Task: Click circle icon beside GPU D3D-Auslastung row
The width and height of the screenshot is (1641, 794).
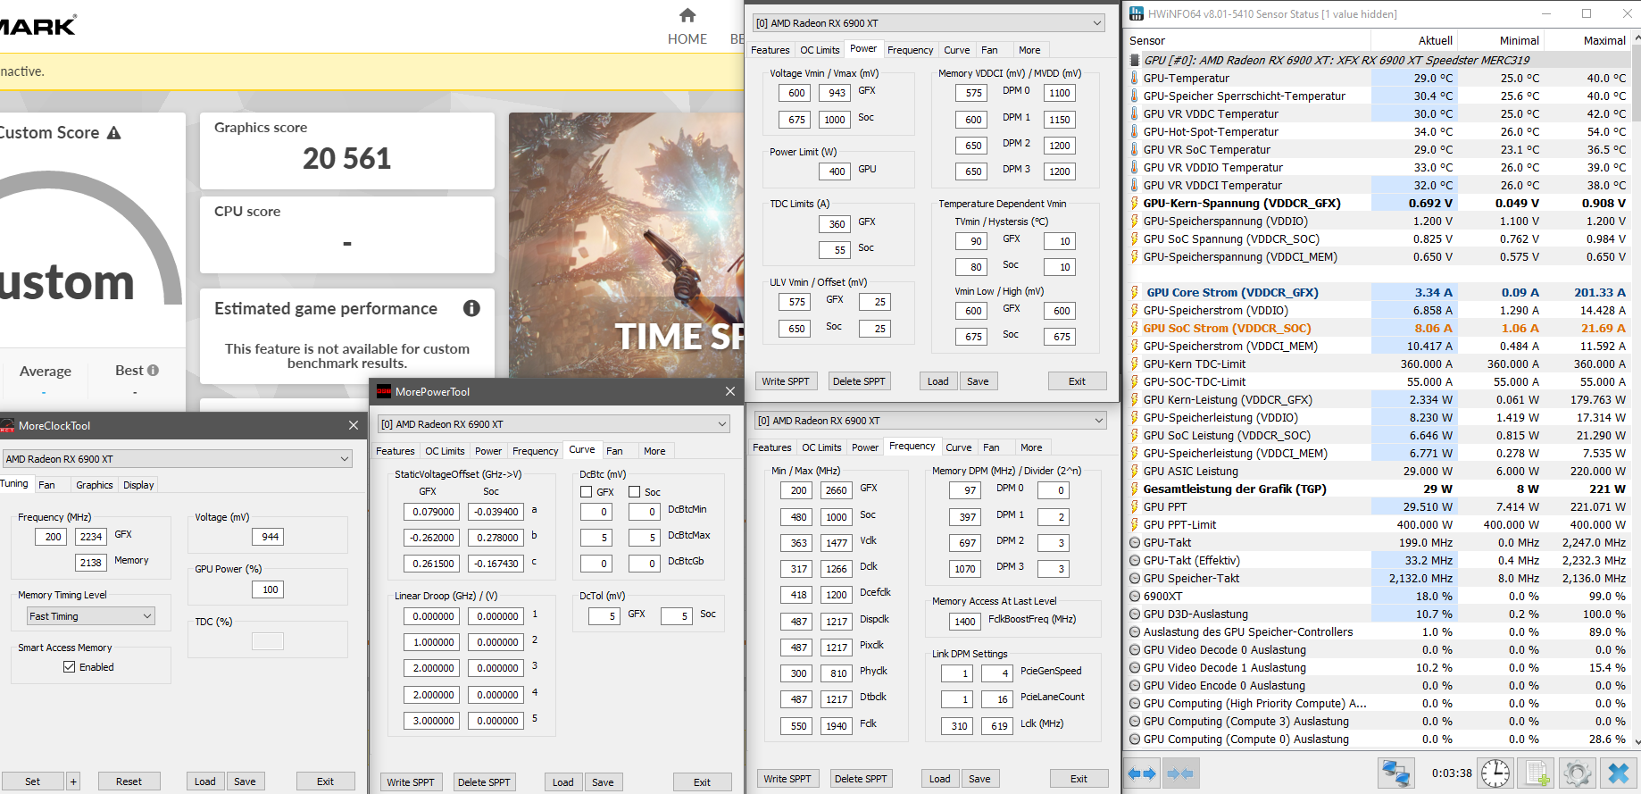Action: [x=1135, y=614]
